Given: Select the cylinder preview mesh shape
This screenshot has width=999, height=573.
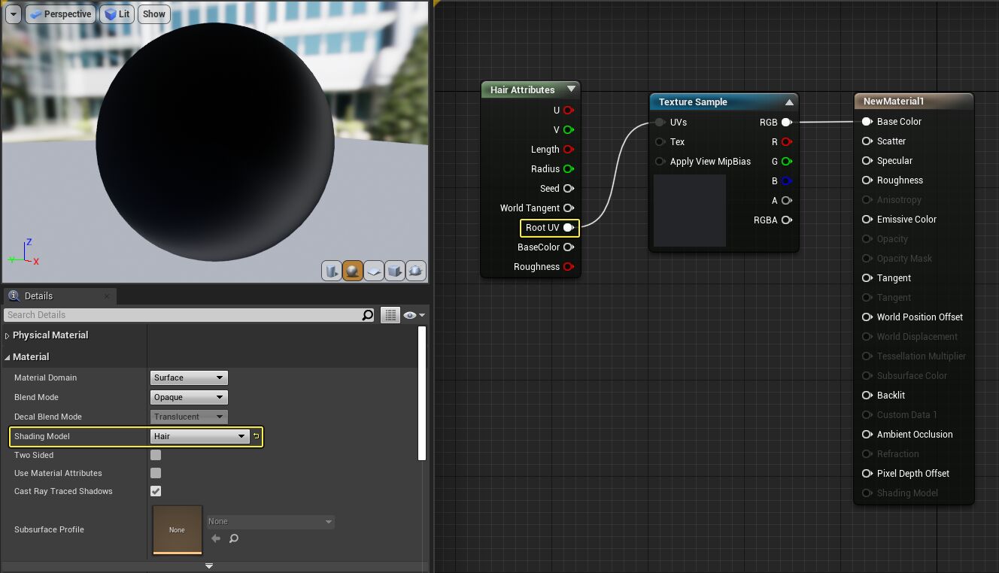Looking at the screenshot, I should click(x=332, y=271).
